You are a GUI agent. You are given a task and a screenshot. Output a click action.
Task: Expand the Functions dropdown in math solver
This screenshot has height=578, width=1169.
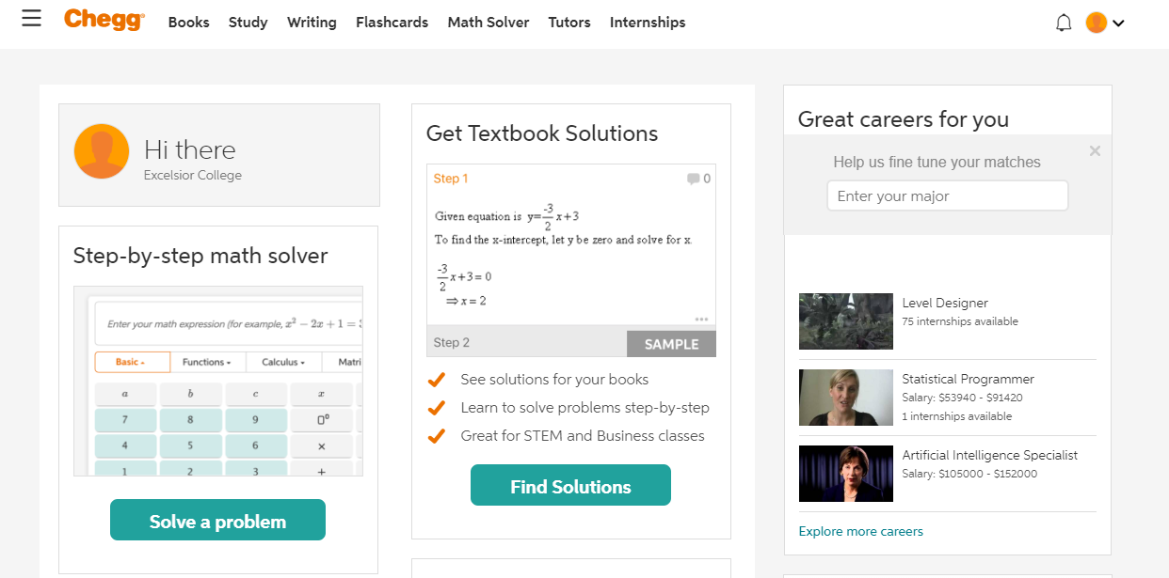(x=208, y=362)
